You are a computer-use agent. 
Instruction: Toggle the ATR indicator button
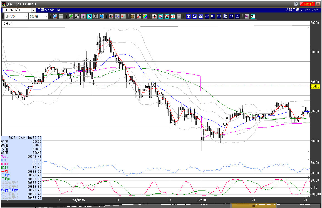click(219, 16)
